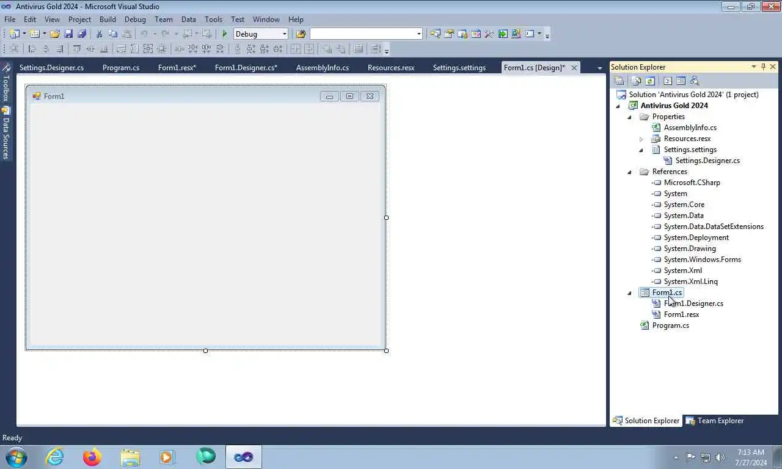Open the Extension Manager toolbar icon
This screenshot has width=782, height=469.
516,34
